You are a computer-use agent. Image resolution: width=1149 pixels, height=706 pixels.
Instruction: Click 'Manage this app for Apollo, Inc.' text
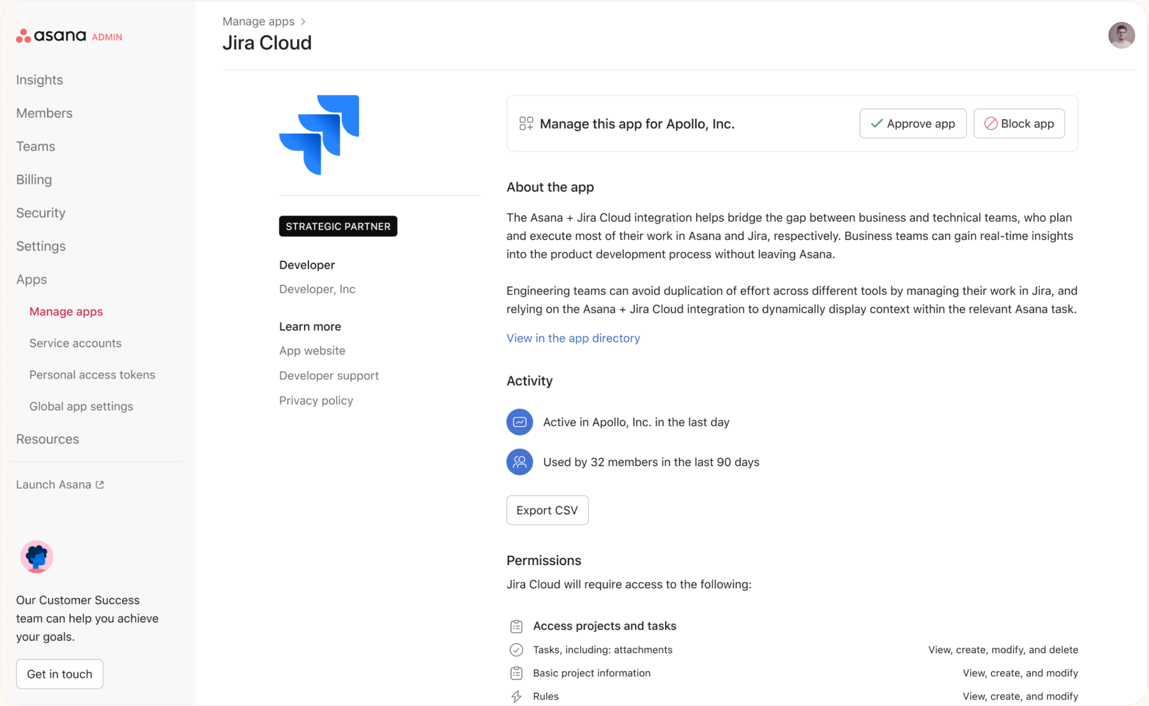[637, 124]
